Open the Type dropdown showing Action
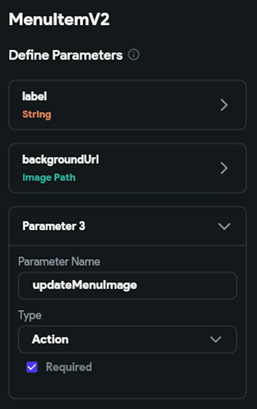The width and height of the screenshot is (257, 409). pos(128,340)
